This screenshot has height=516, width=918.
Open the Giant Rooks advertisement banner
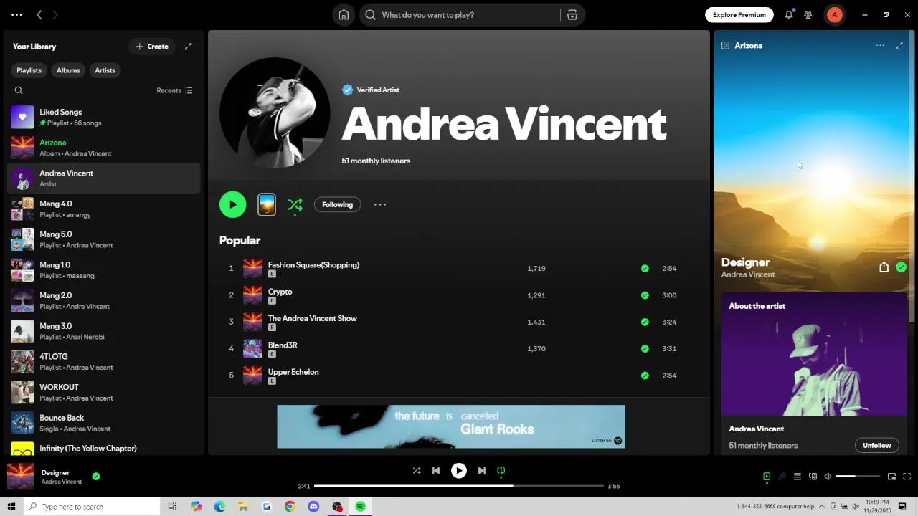pos(451,426)
